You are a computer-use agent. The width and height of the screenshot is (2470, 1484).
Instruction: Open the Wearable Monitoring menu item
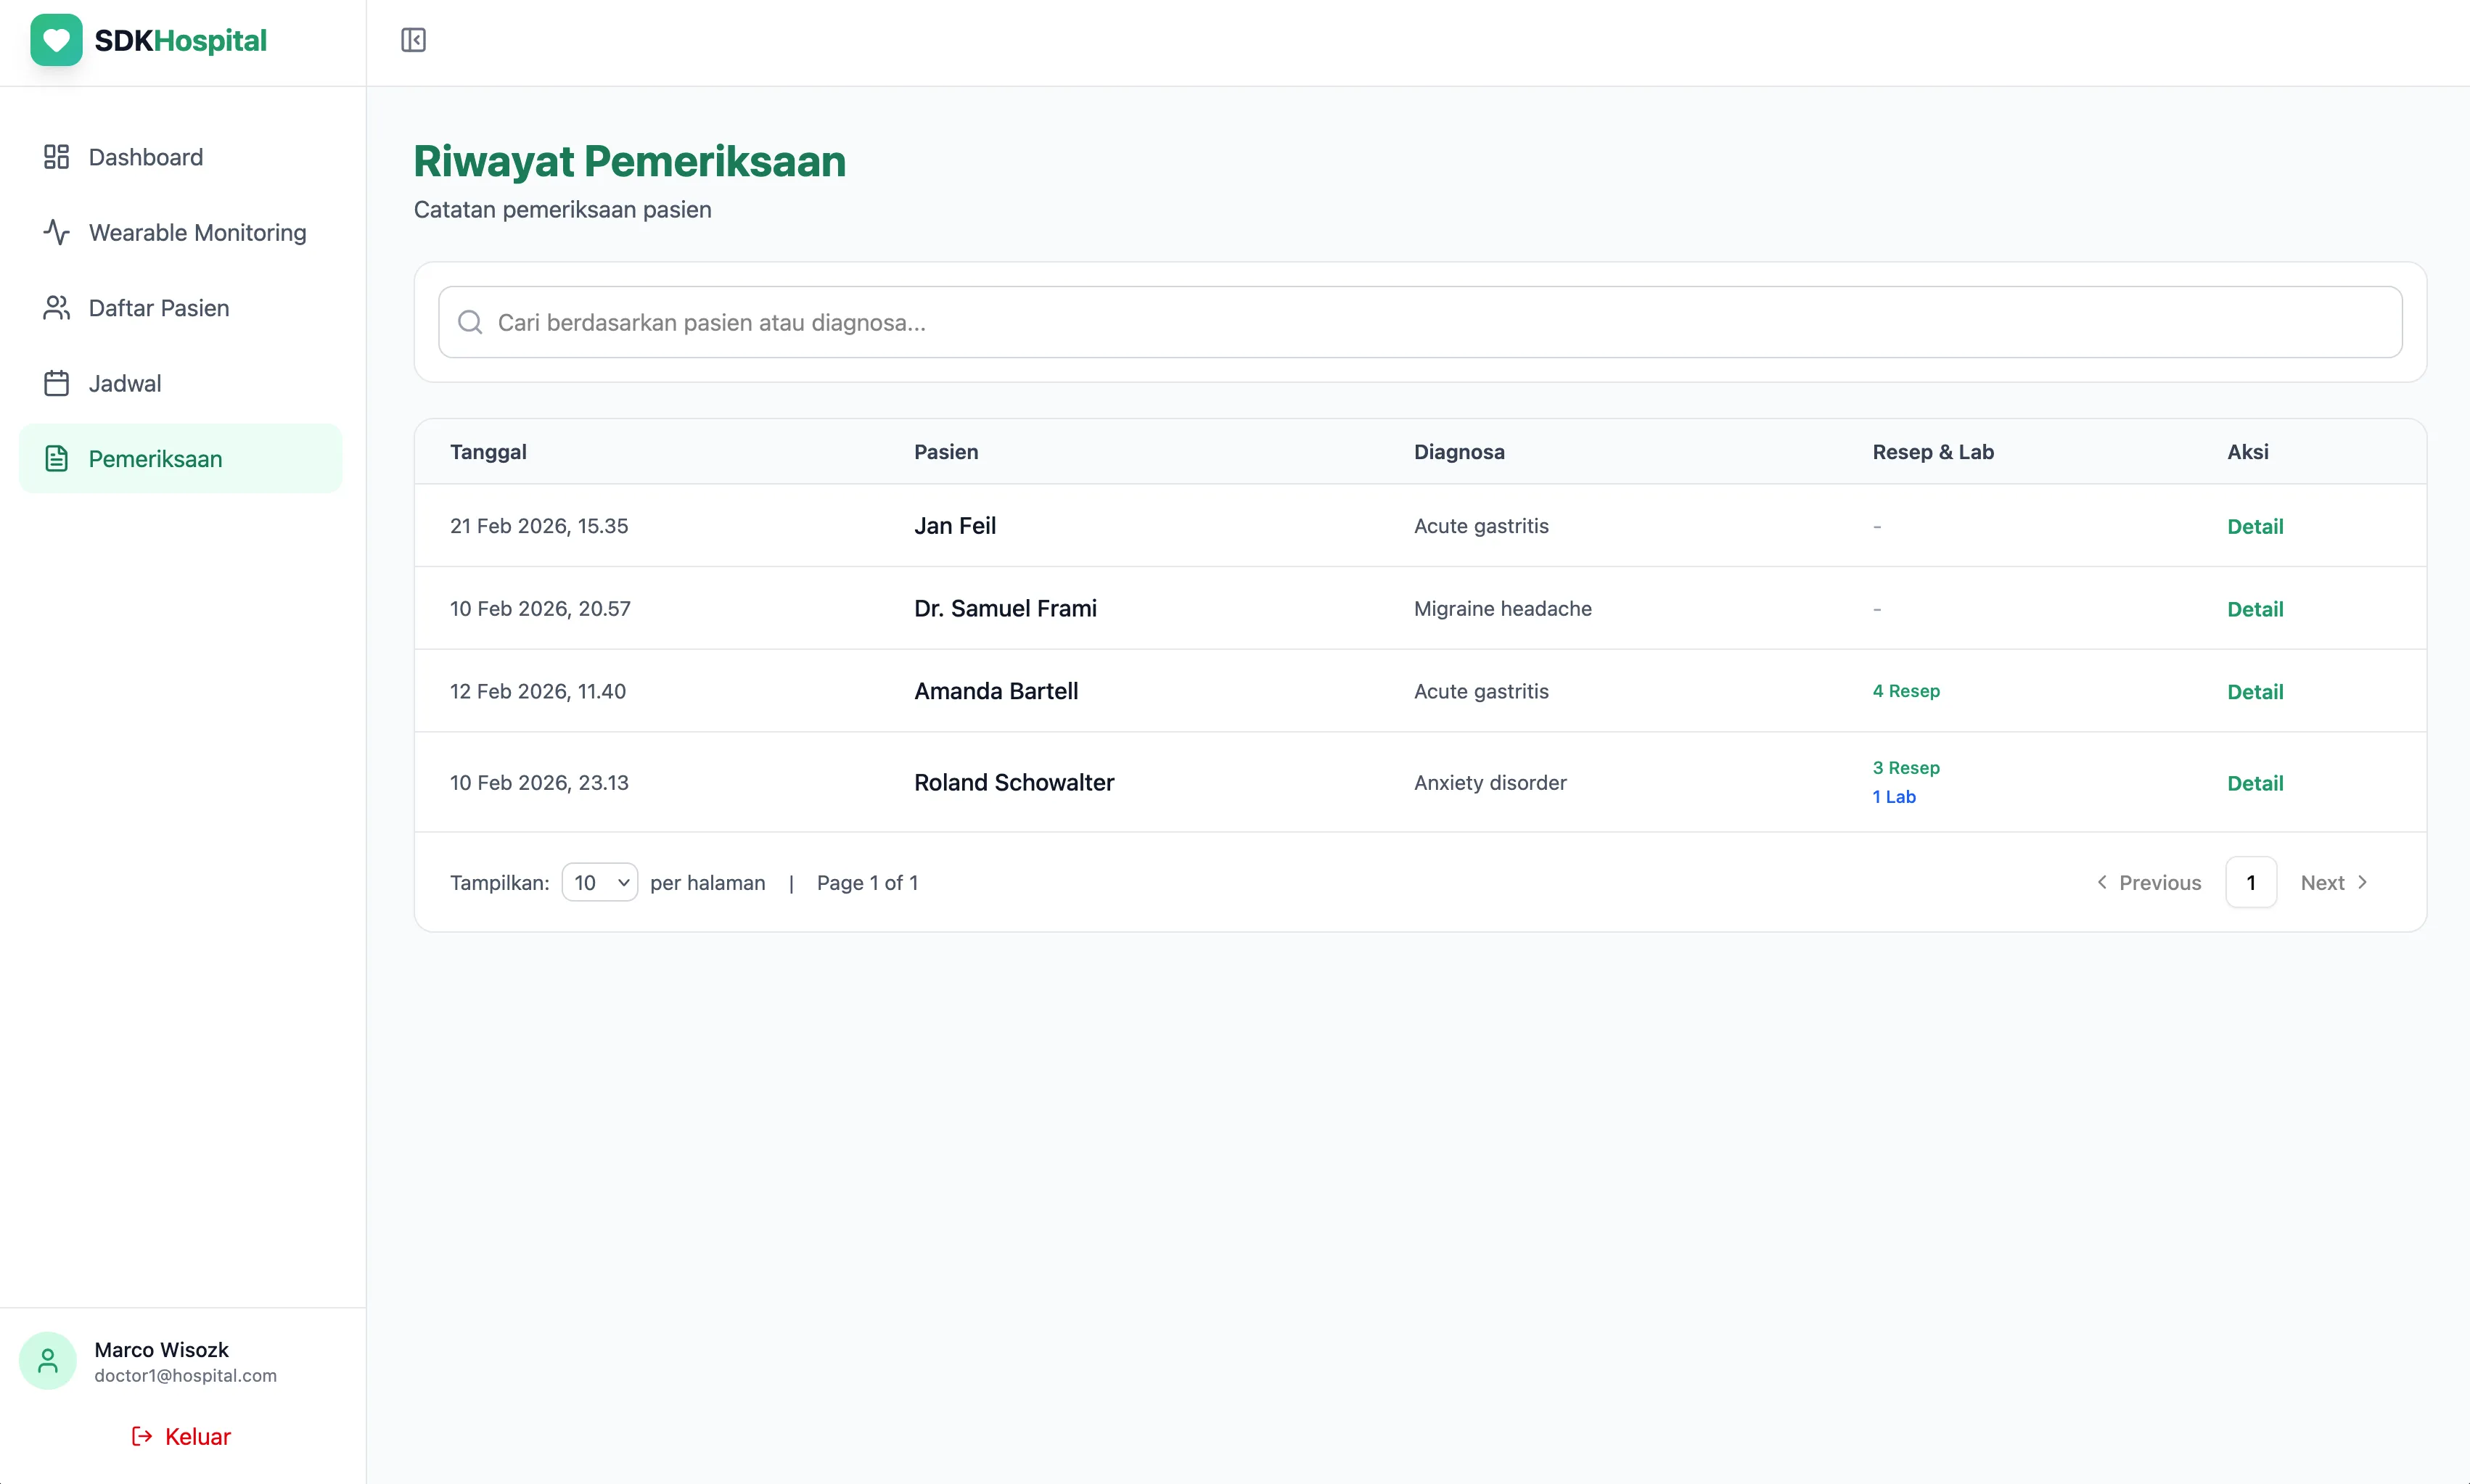pyautogui.click(x=197, y=232)
